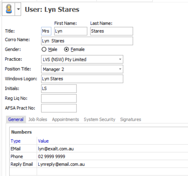Open the Appointments tab
188x176 pixels.
tap(65, 120)
